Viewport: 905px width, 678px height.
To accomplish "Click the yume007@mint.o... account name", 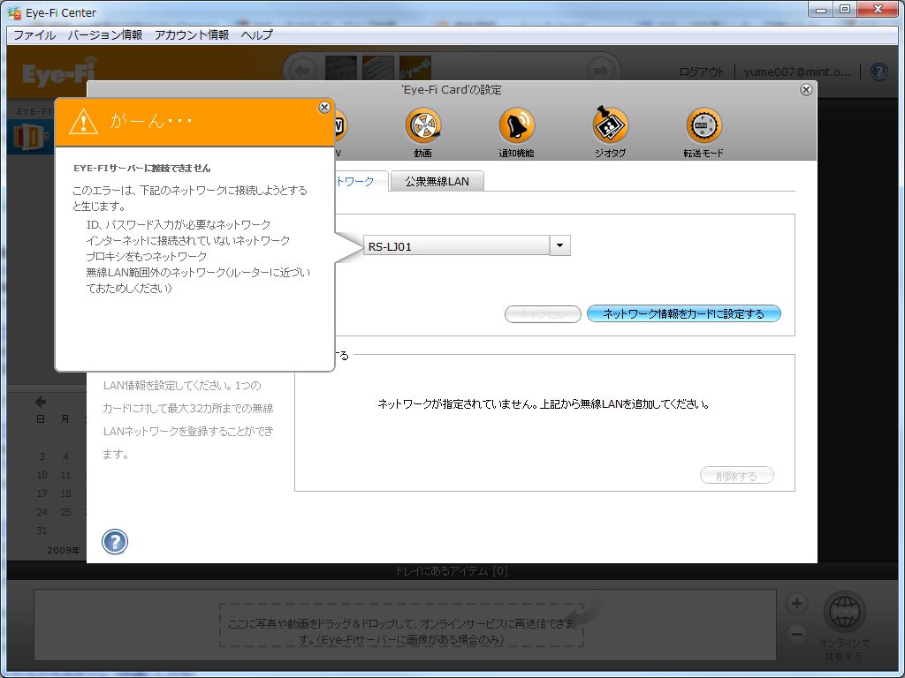I will (797, 72).
